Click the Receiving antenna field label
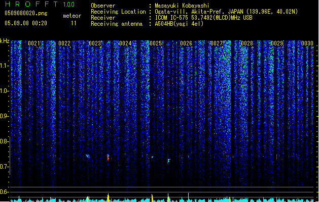This screenshot has height=202, width=319. [x=117, y=24]
